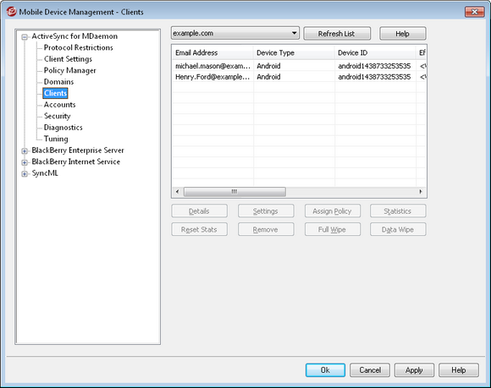Click the Reset Stats button
This screenshot has width=491, height=388.
tap(200, 229)
